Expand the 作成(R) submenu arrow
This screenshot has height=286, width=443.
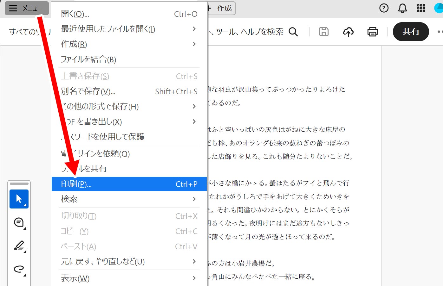(x=194, y=44)
